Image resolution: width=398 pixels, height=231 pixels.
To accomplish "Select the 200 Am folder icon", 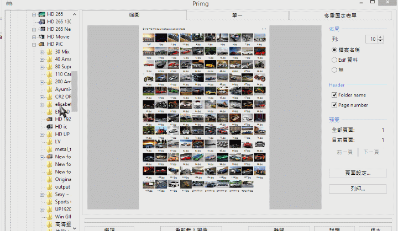I will [x=50, y=82].
